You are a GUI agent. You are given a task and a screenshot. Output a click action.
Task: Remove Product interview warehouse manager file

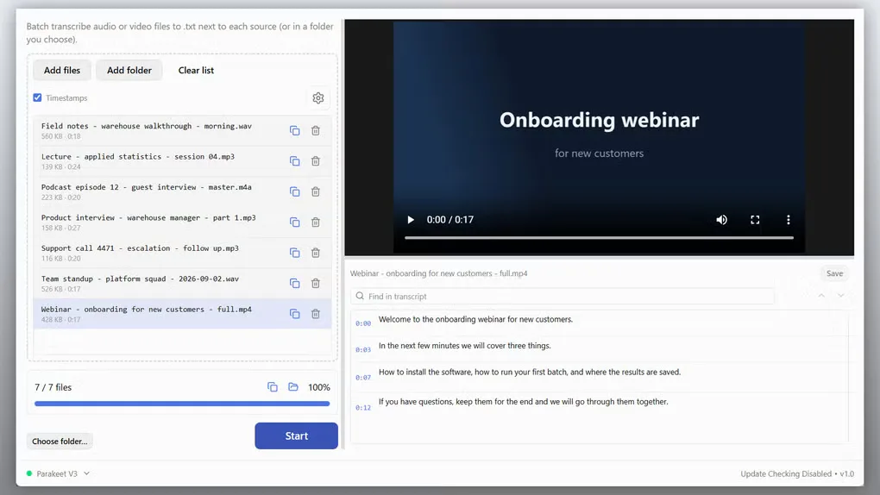point(316,222)
